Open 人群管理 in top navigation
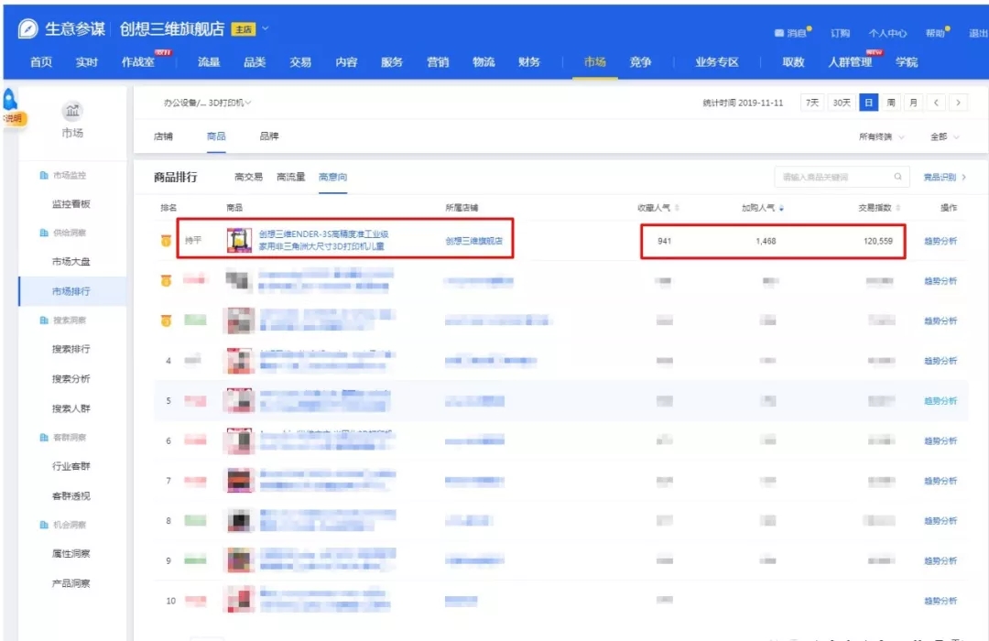Screen dimensions: 989x641 (850, 62)
